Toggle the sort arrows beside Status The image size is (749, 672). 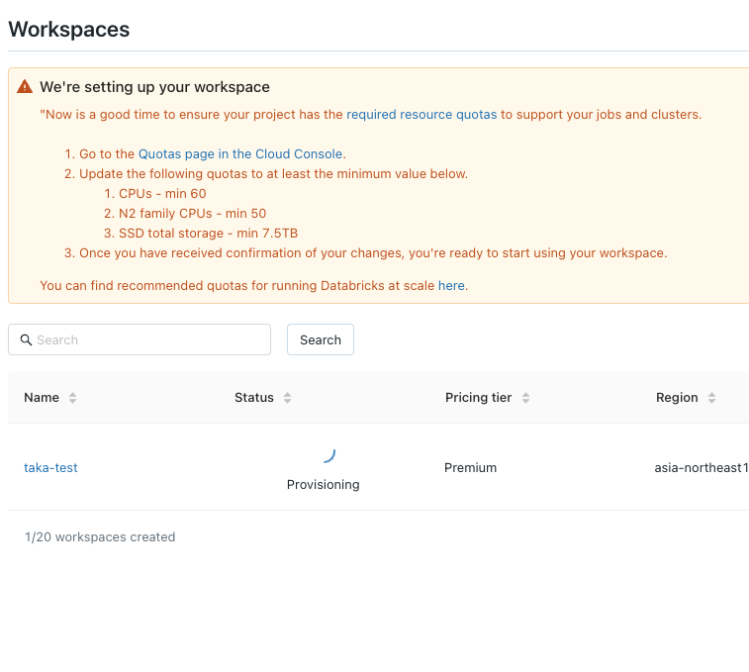coord(287,398)
